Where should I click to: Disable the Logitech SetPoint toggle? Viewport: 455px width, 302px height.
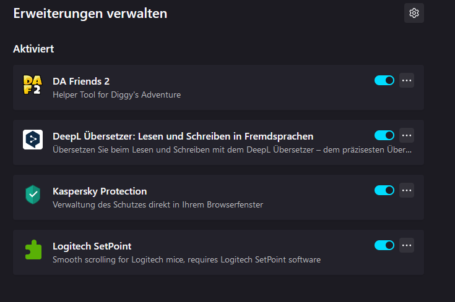click(384, 245)
